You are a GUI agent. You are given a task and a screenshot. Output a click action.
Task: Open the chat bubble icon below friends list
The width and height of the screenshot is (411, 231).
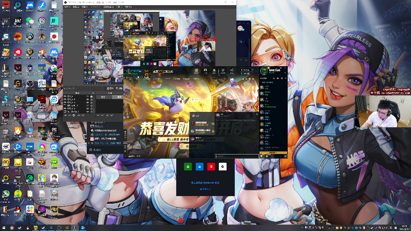[x=261, y=156]
